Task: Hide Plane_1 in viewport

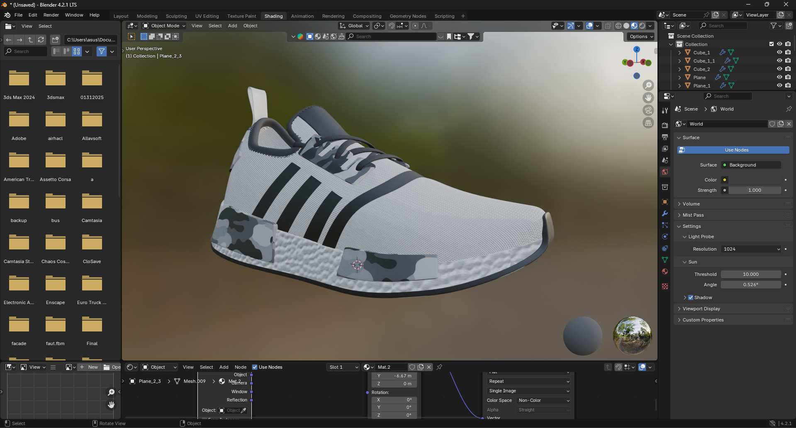Action: coord(779,86)
